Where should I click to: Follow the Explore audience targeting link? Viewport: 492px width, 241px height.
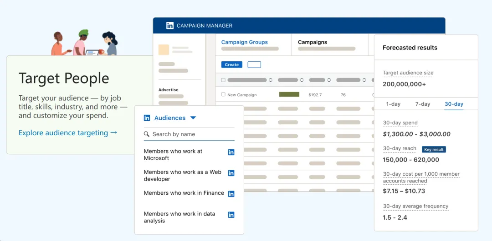click(x=68, y=133)
